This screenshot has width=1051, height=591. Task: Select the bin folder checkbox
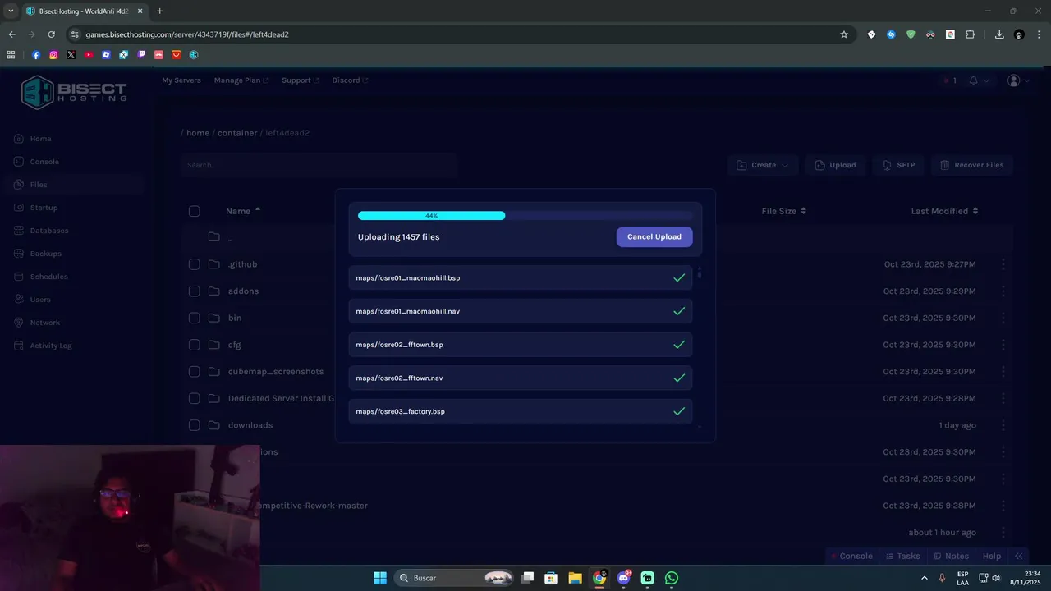point(194,318)
